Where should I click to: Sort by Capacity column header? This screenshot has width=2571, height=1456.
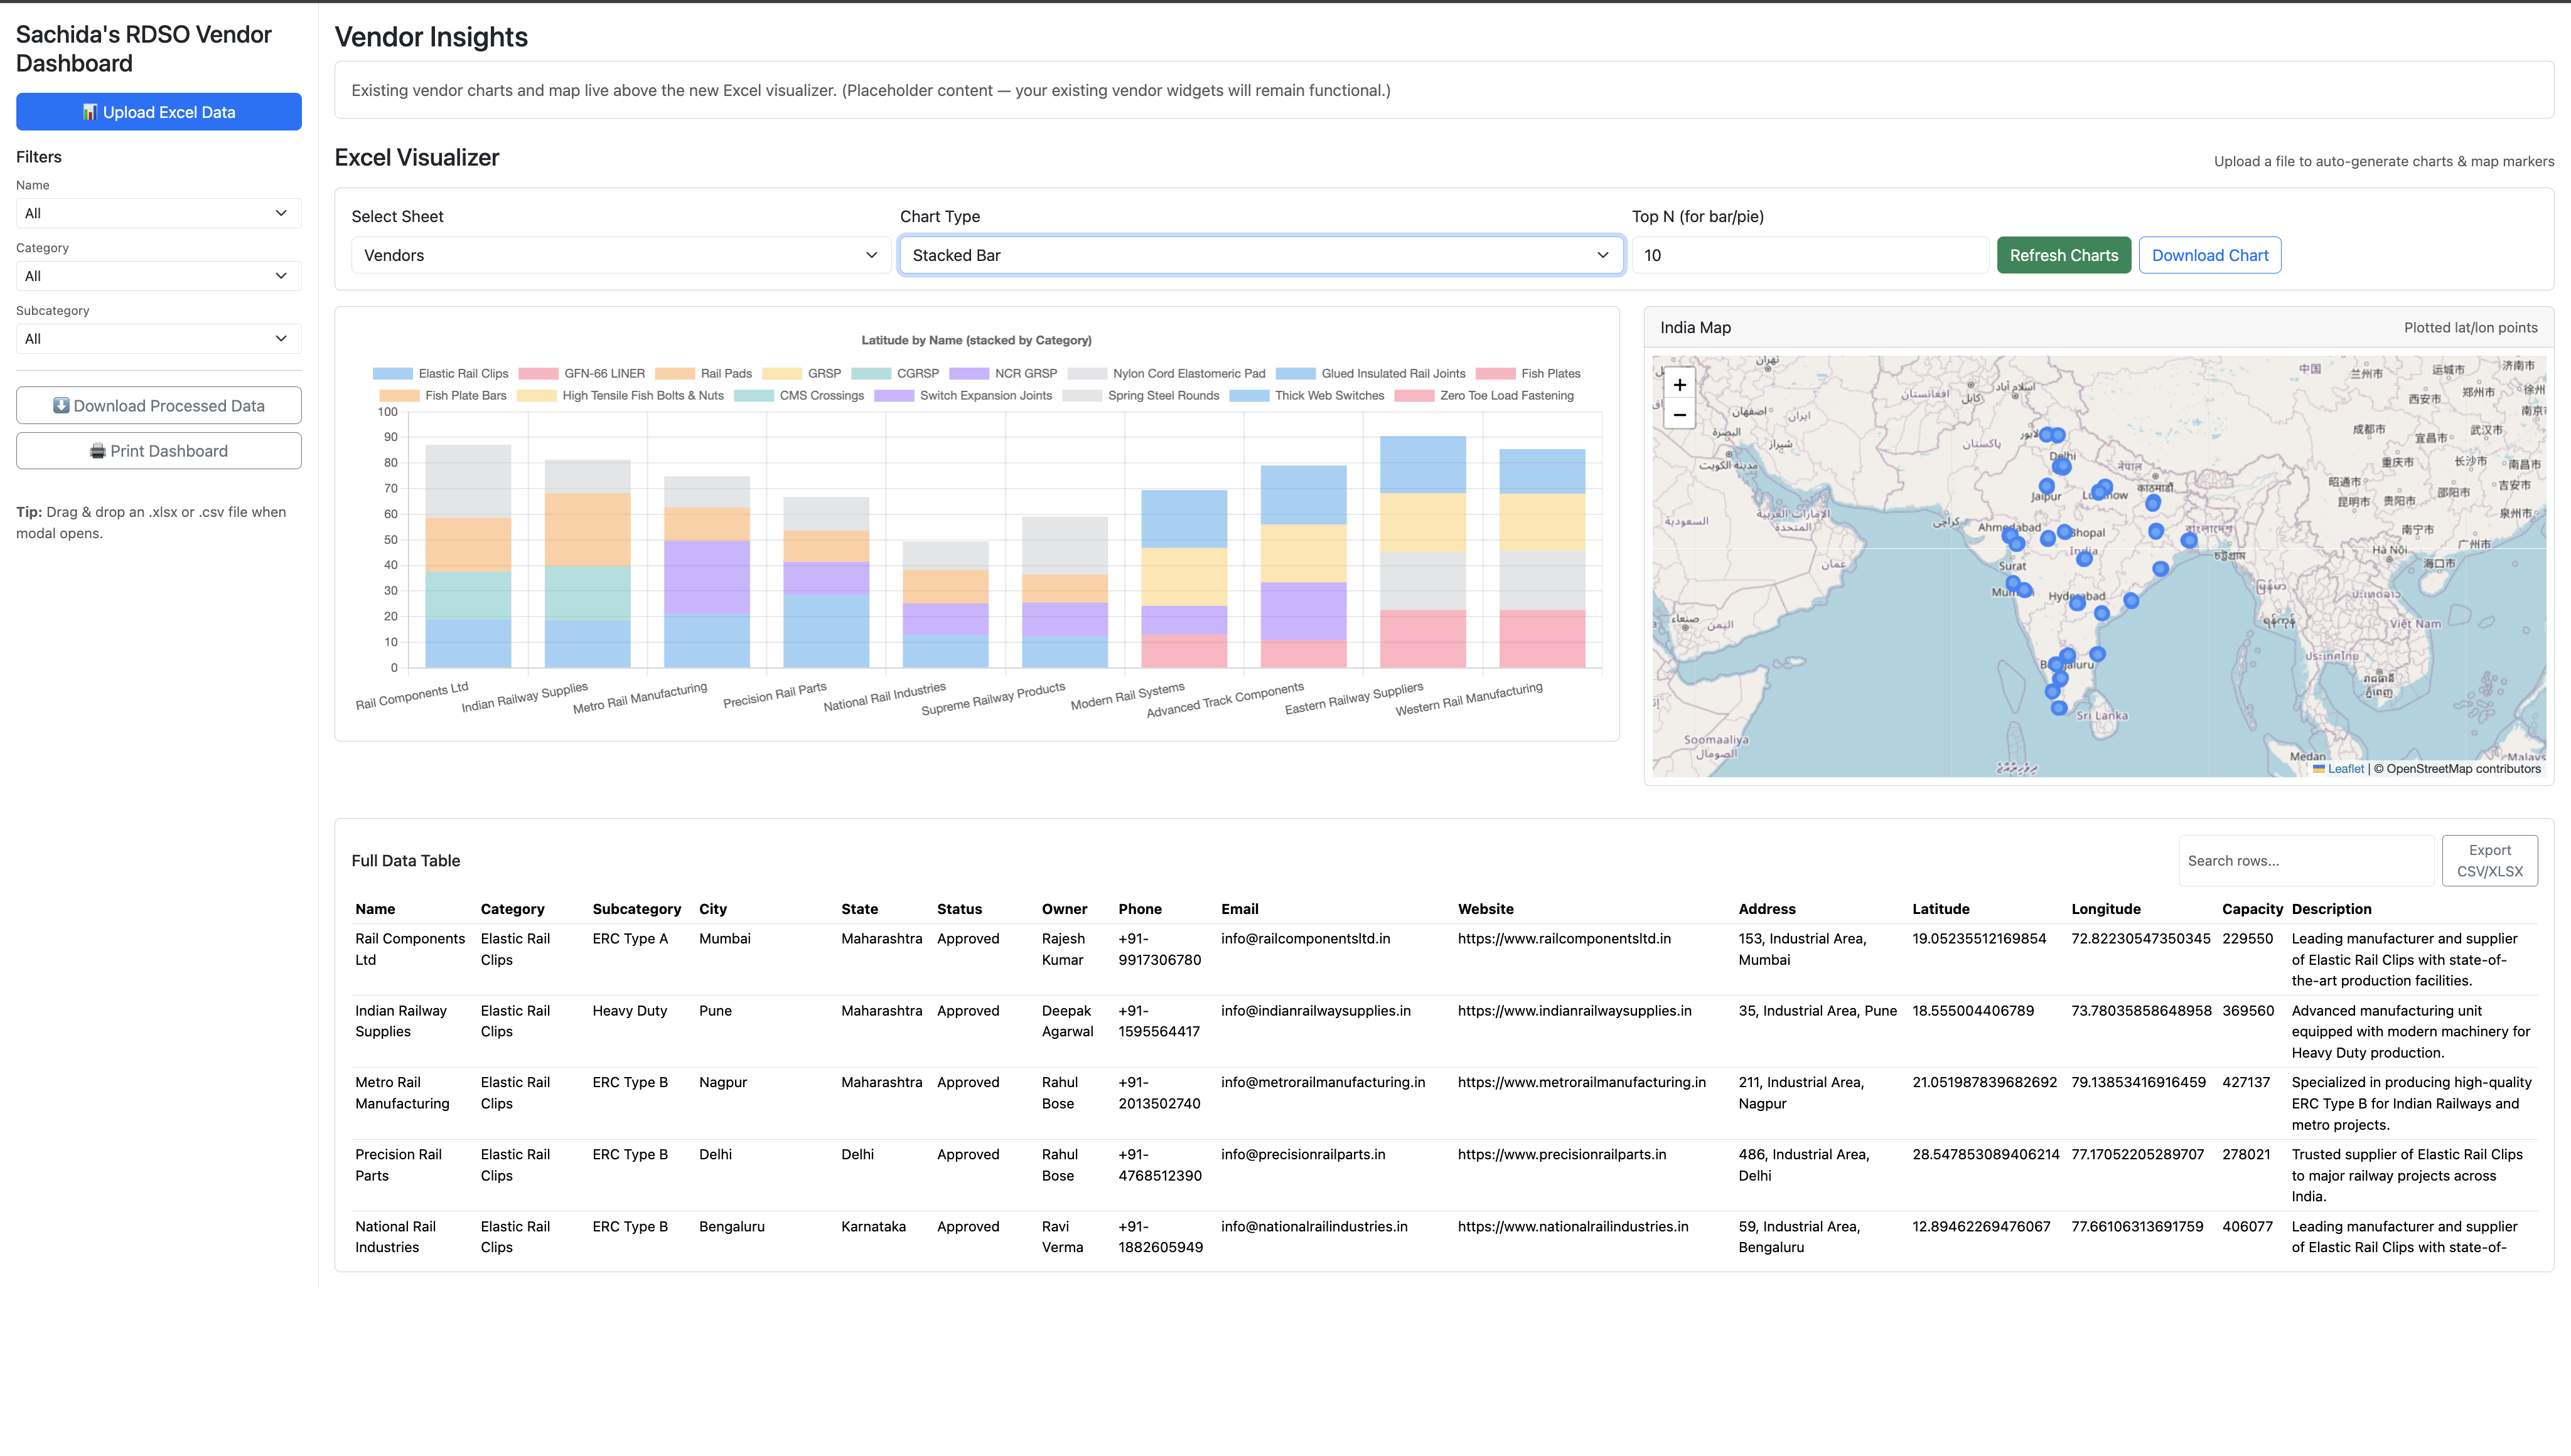click(2251, 909)
